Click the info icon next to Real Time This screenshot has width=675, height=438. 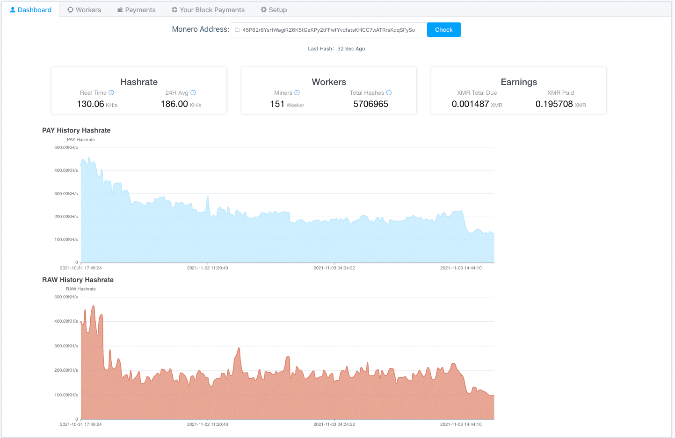coord(111,93)
